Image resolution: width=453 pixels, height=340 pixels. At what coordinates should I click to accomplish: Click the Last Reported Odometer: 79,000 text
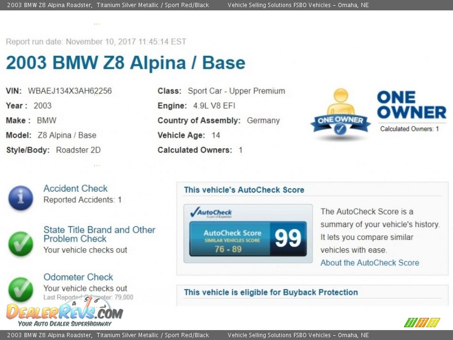point(88,297)
